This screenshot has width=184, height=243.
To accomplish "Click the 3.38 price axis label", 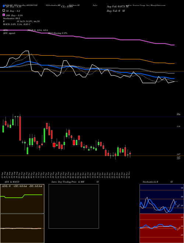I will coord(178,126).
